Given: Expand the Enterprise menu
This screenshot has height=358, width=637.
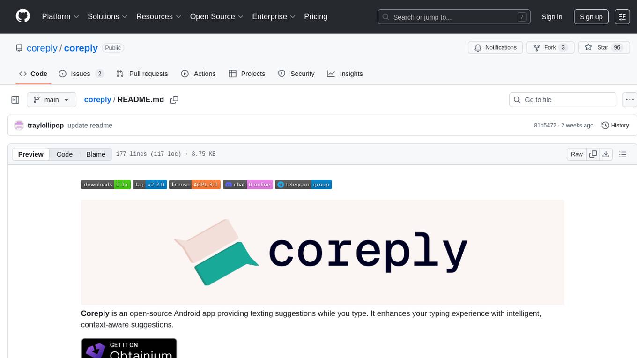Looking at the screenshot, I should 274,16.
